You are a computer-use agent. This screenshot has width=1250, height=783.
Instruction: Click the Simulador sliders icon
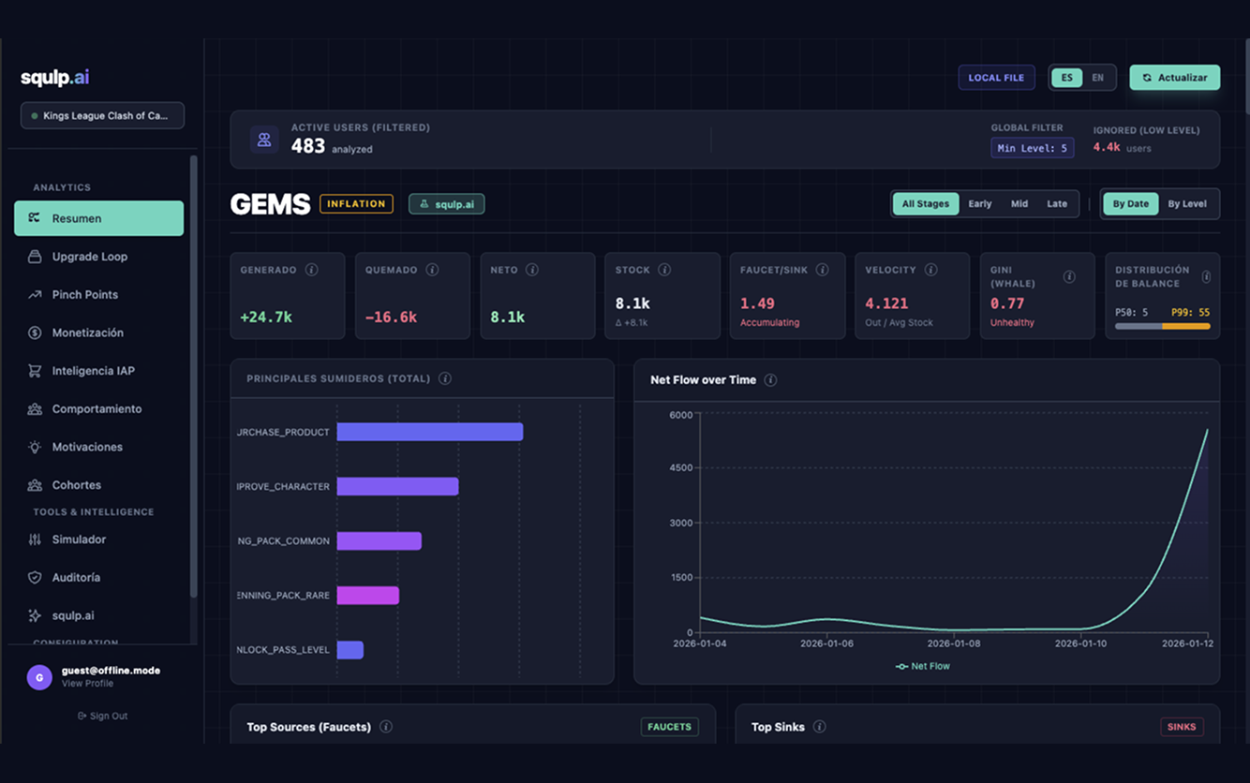[35, 539]
